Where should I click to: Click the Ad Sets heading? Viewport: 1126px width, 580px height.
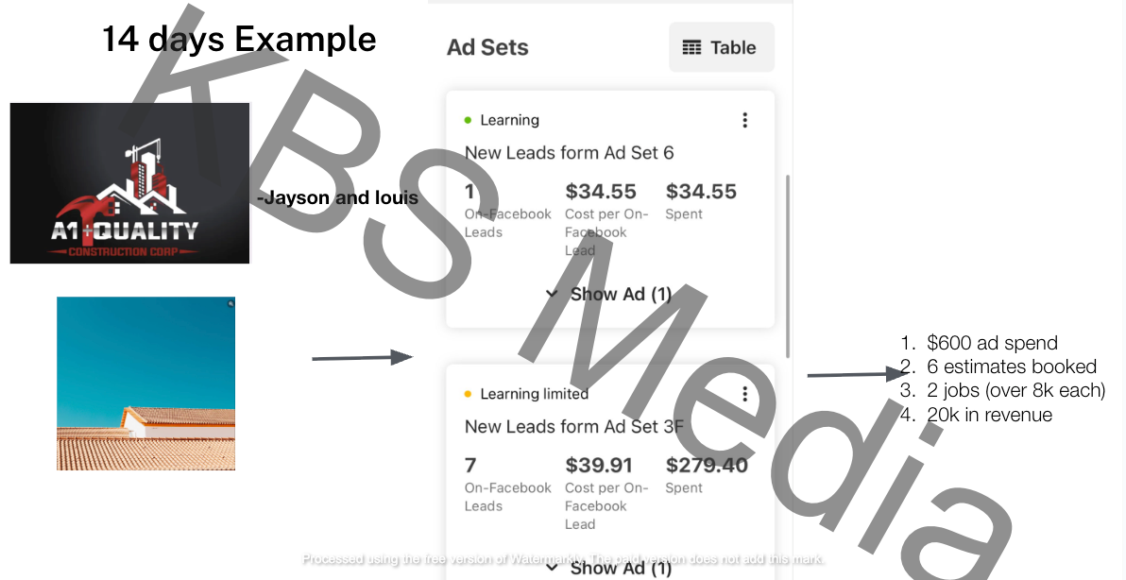(487, 47)
